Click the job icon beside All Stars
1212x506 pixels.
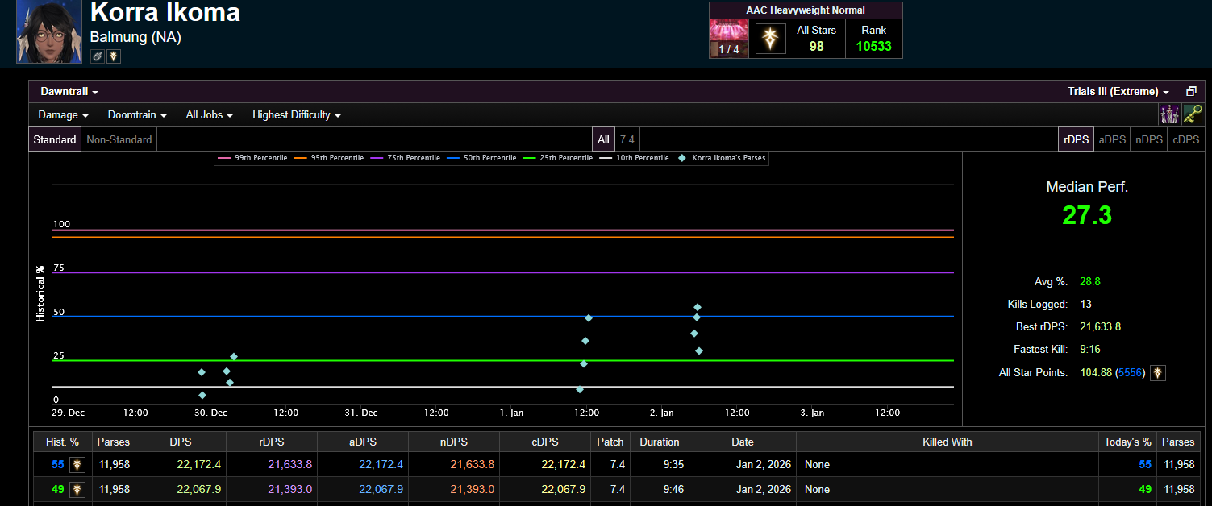(770, 39)
